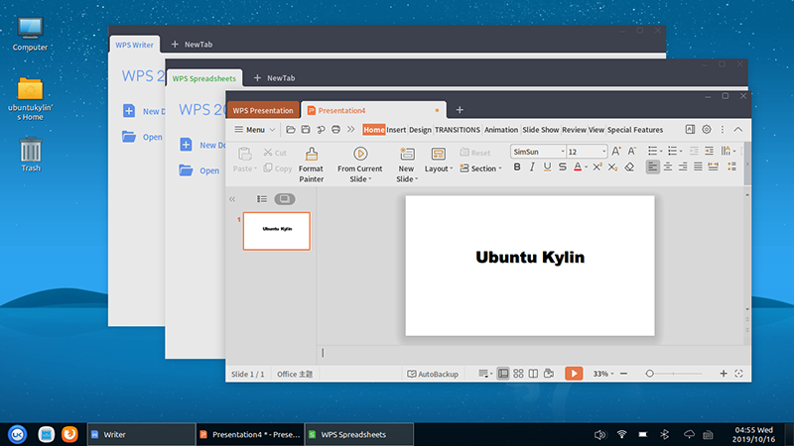Click the Clear formatting eraser icon

(629, 167)
